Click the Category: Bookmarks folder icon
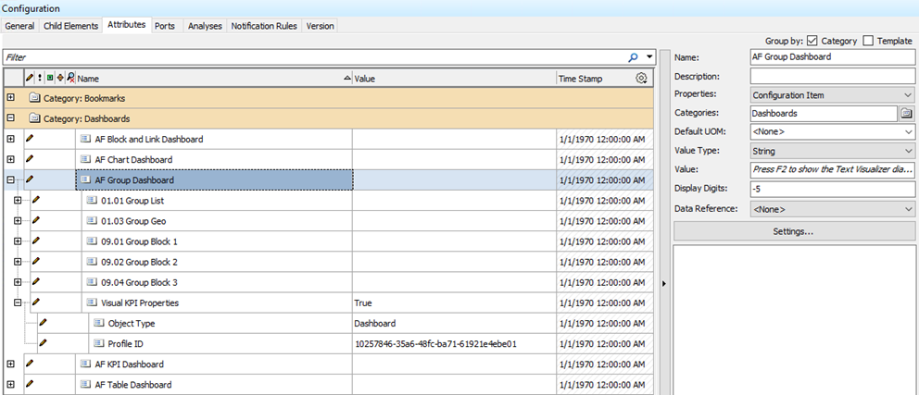Screen dimensions: 919x395 point(34,98)
